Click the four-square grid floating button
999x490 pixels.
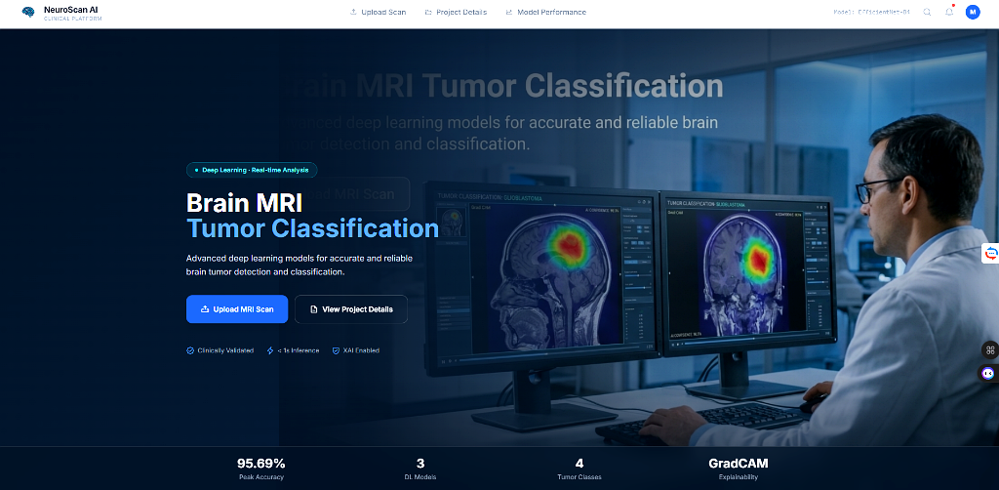tap(989, 349)
